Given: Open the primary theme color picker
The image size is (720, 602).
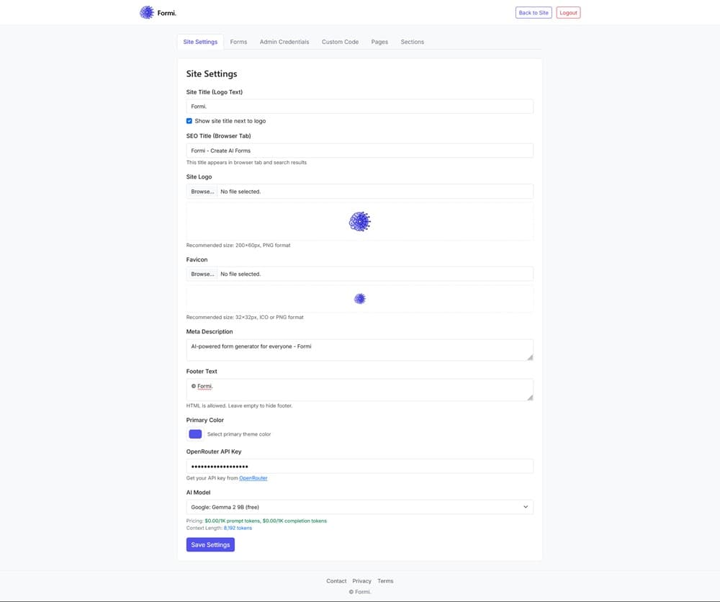Looking at the screenshot, I should pos(195,433).
